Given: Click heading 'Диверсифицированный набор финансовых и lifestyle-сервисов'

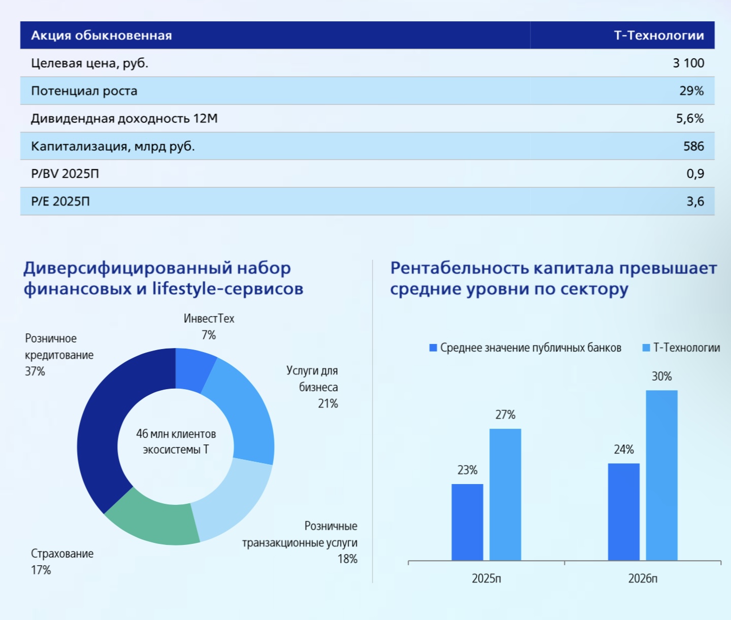Looking at the screenshot, I should pos(163,278).
